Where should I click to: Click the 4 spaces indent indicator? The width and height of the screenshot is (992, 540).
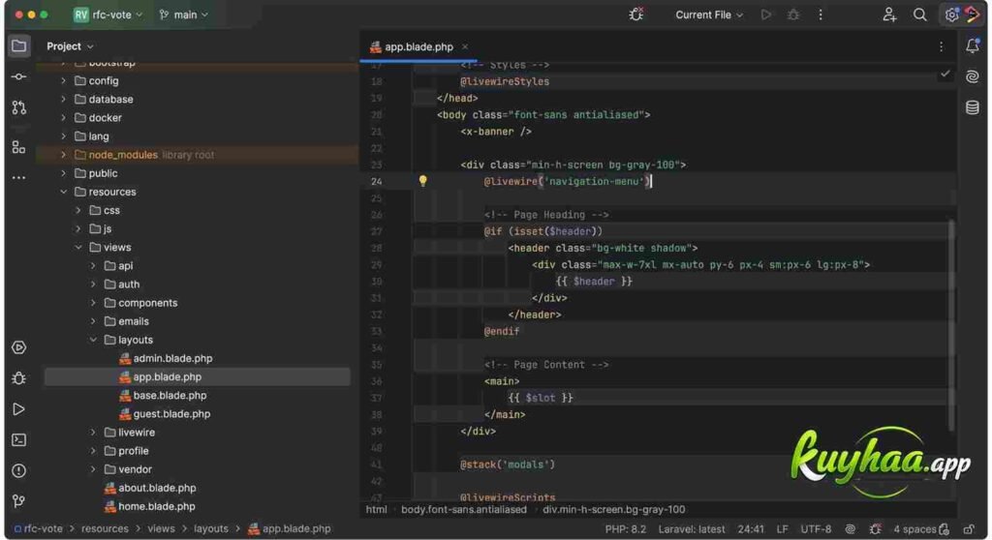pyautogui.click(x=914, y=529)
